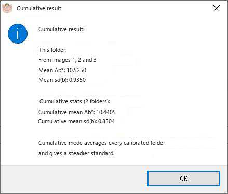Click the 'Mean Δb*: 10.5250' value
The height and width of the screenshot is (194, 228).
(x=62, y=70)
